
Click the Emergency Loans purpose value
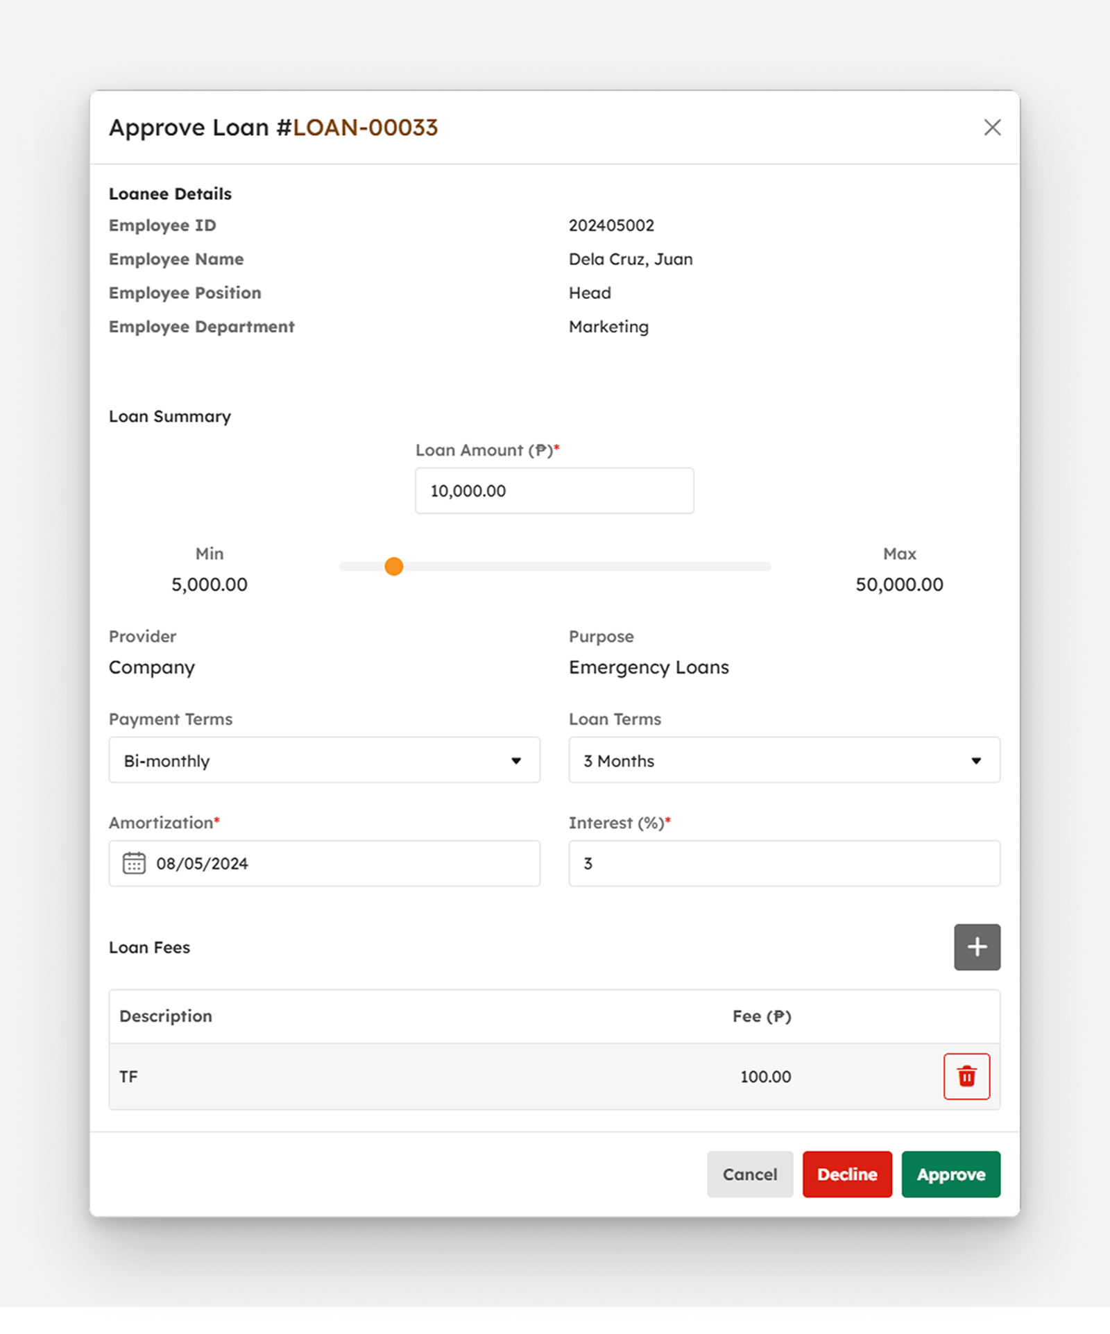click(649, 667)
